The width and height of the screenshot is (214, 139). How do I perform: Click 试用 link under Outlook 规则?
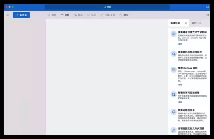(x=180, y=85)
